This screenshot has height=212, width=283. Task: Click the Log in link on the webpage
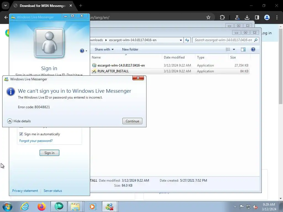point(266,33)
